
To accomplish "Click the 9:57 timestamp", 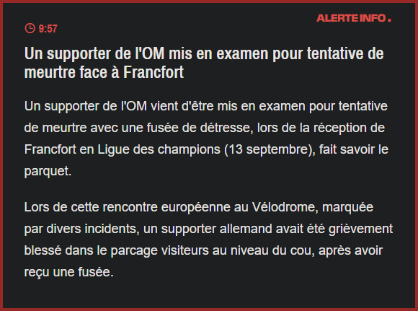I will 48,29.
